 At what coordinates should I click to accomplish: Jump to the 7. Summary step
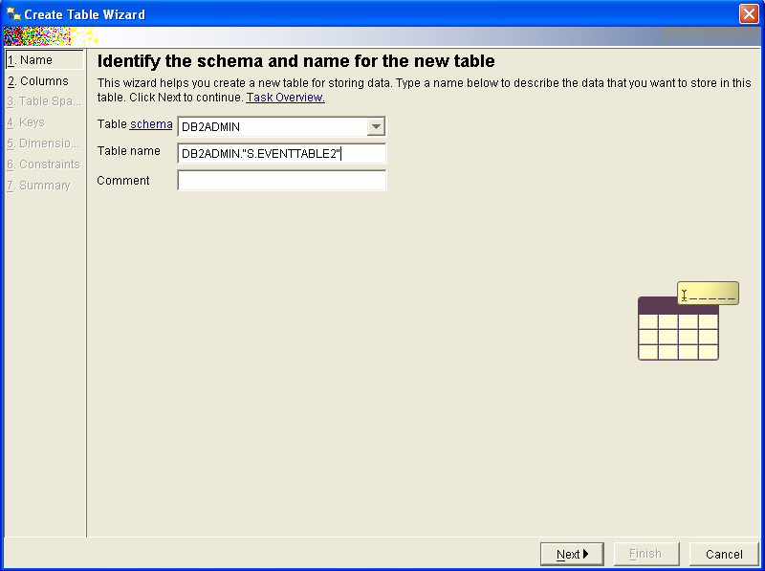click(x=38, y=186)
